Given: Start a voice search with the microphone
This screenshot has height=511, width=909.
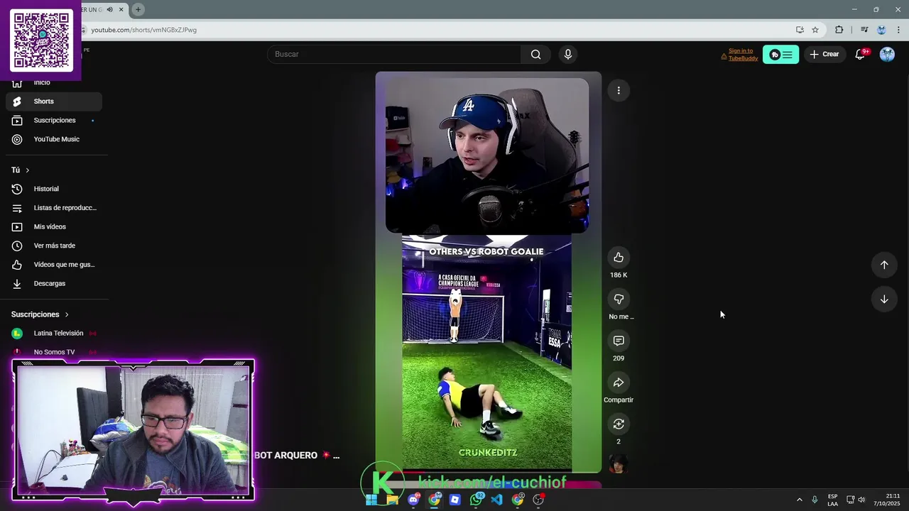Looking at the screenshot, I should 567,54.
